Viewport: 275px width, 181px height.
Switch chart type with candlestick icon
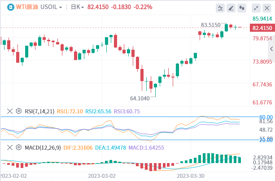(x=242, y=8)
